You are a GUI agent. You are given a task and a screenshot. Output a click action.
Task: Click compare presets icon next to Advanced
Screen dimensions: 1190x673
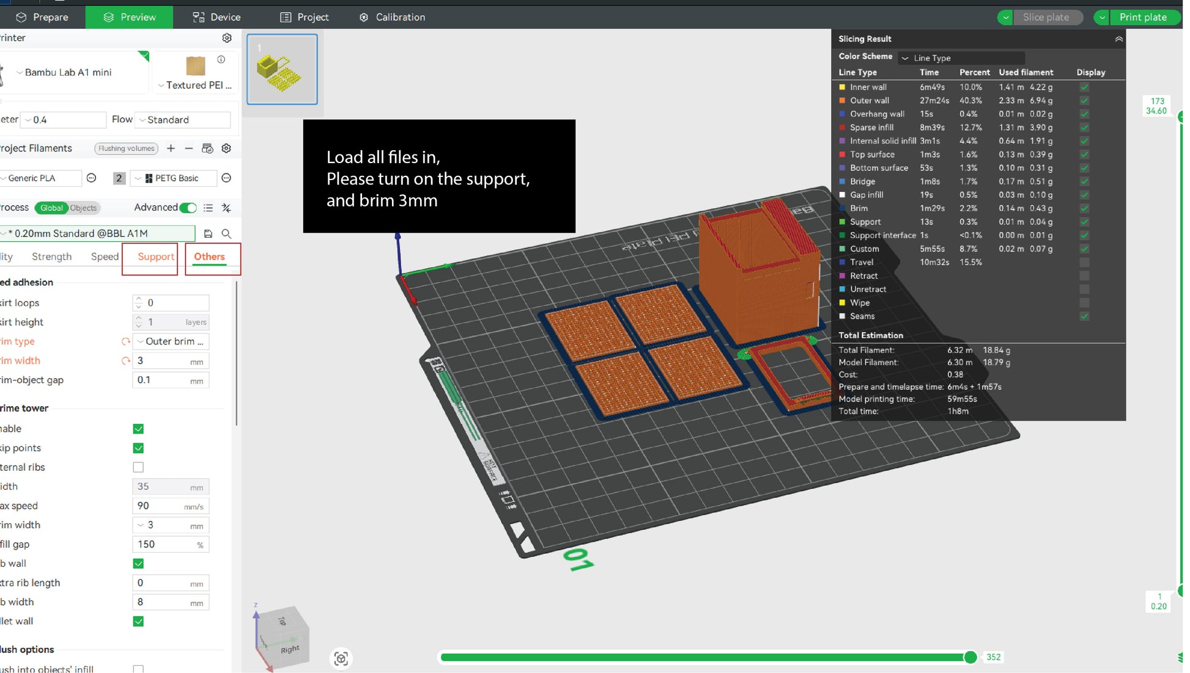(226, 208)
